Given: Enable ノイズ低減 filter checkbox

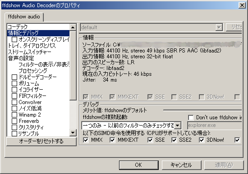Looking at the screenshot, I should 14,109.
